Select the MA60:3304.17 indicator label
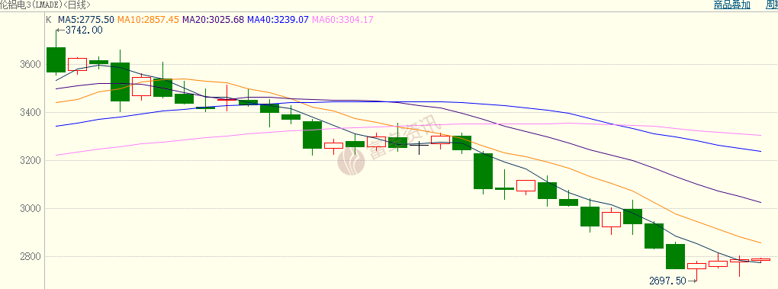This screenshot has width=778, height=289. coord(342,20)
